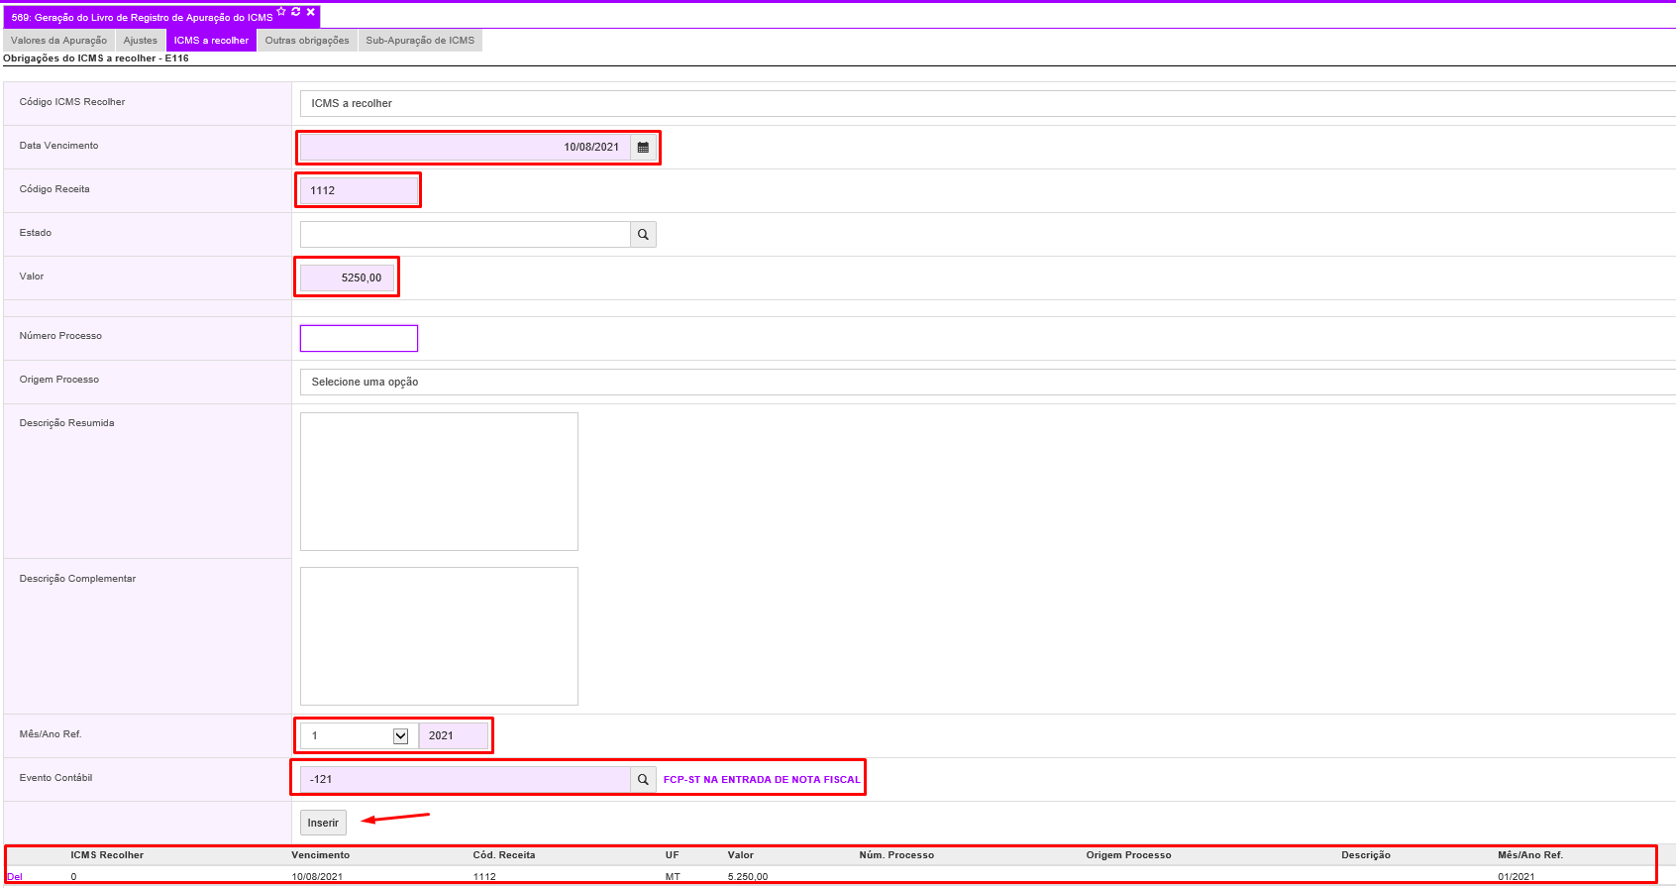Open the Outras obrigações tab
The width and height of the screenshot is (1676, 888).
point(307,41)
